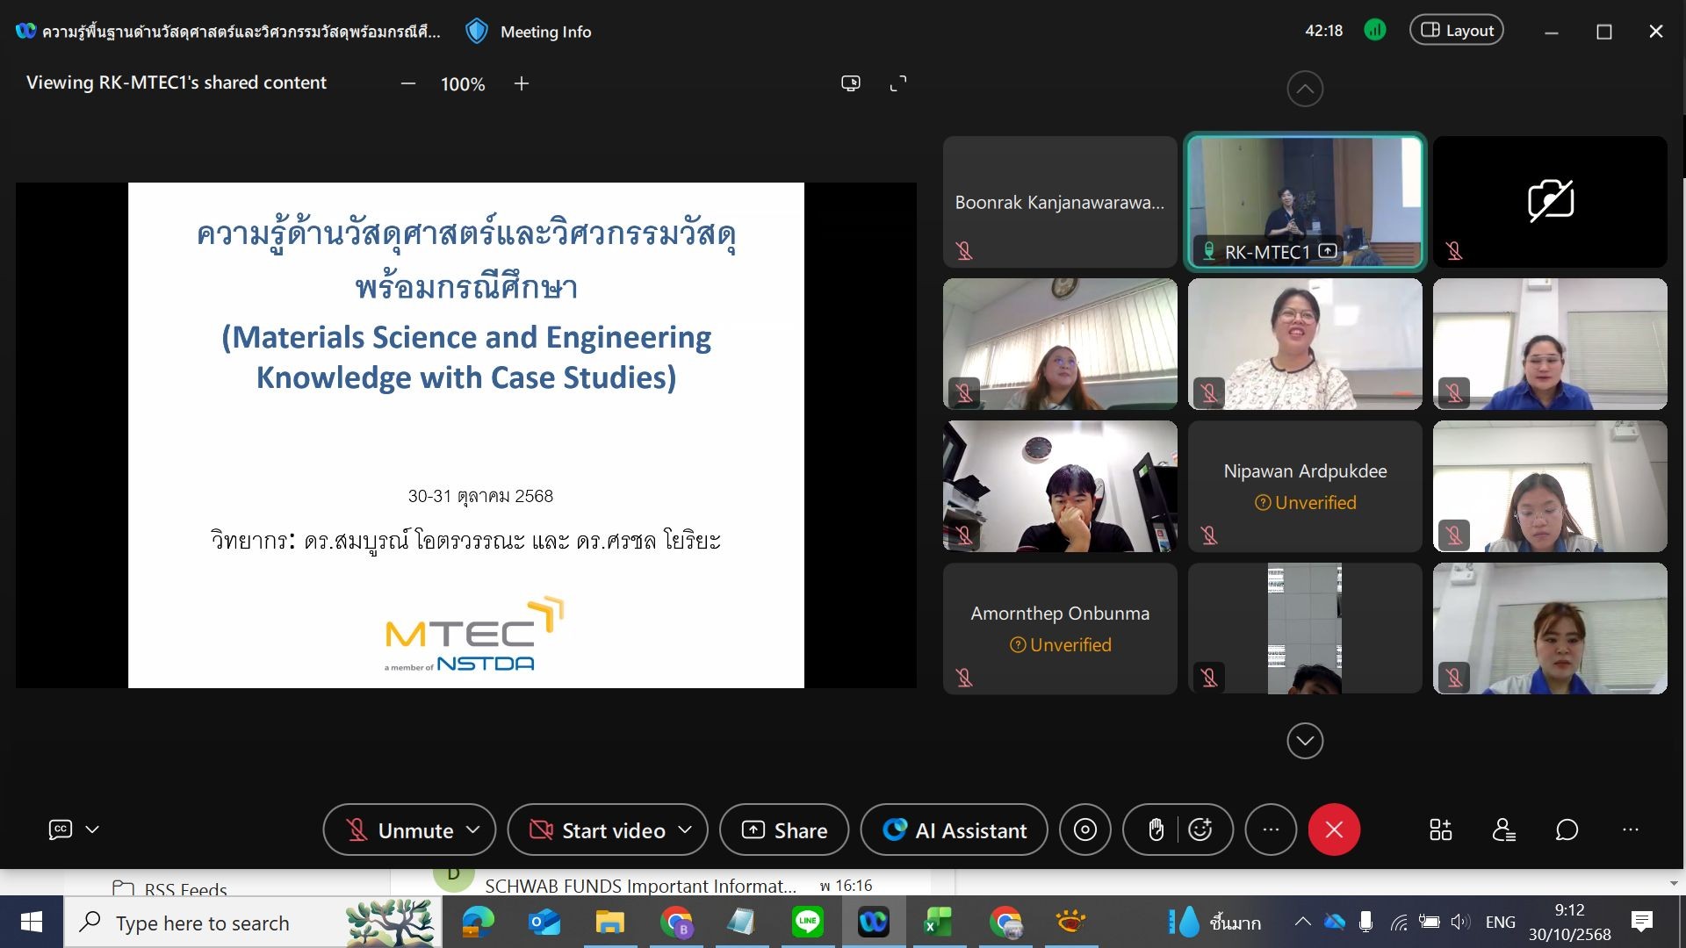1686x948 pixels.
Task: Zoom in shared content with plus
Action: point(522,83)
